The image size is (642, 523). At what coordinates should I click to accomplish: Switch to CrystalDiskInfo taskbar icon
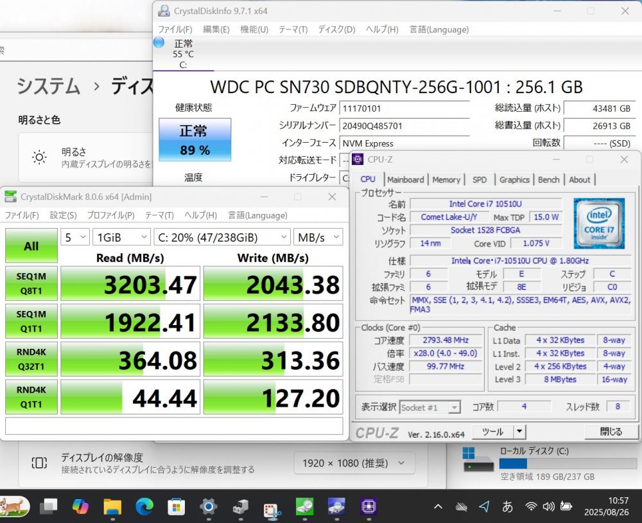pos(336,506)
